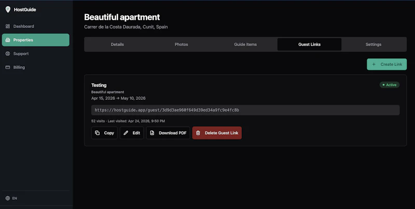The width and height of the screenshot is (415, 209).
Task: Open the Support section
Action: [36, 54]
